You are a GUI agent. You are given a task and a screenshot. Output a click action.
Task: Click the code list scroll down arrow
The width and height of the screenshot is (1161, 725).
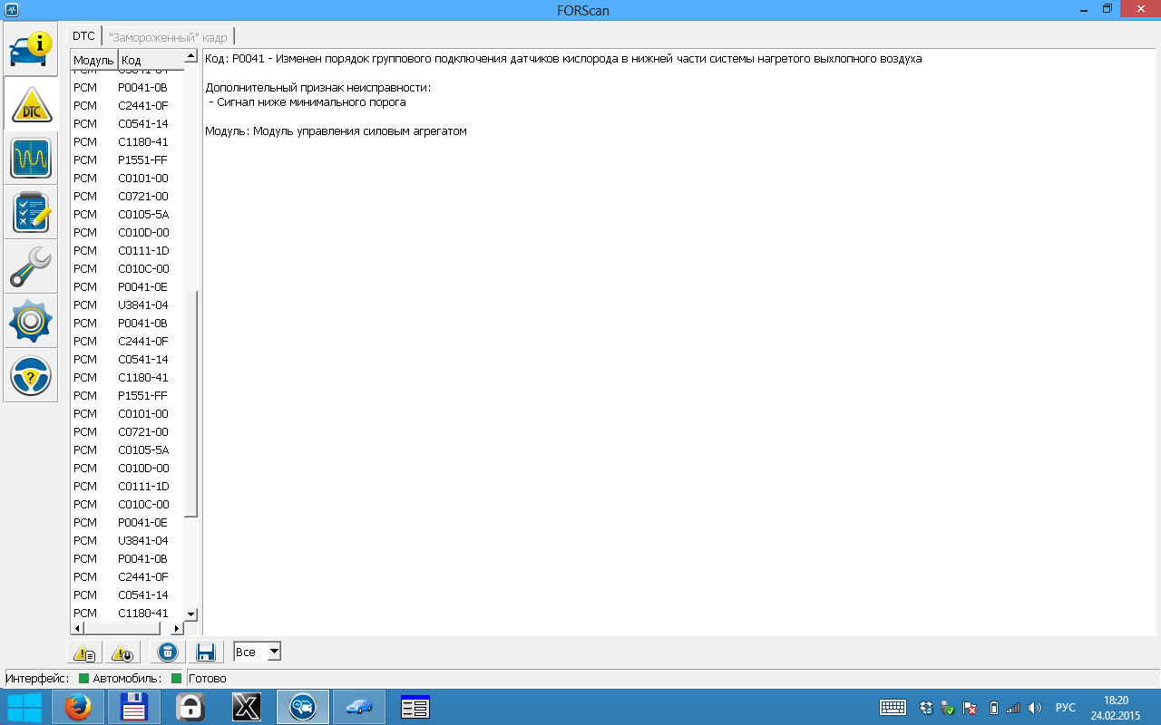(x=190, y=614)
